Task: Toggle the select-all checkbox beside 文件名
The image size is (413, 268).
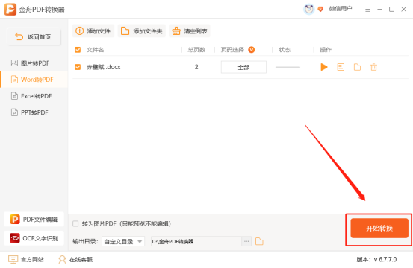Action: (78, 50)
